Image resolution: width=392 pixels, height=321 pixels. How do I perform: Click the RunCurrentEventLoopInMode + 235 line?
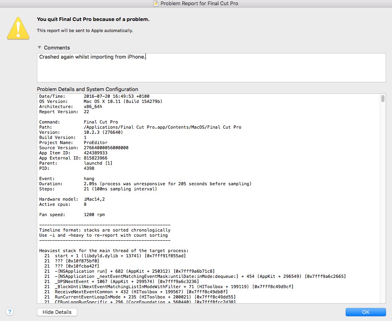(140, 297)
